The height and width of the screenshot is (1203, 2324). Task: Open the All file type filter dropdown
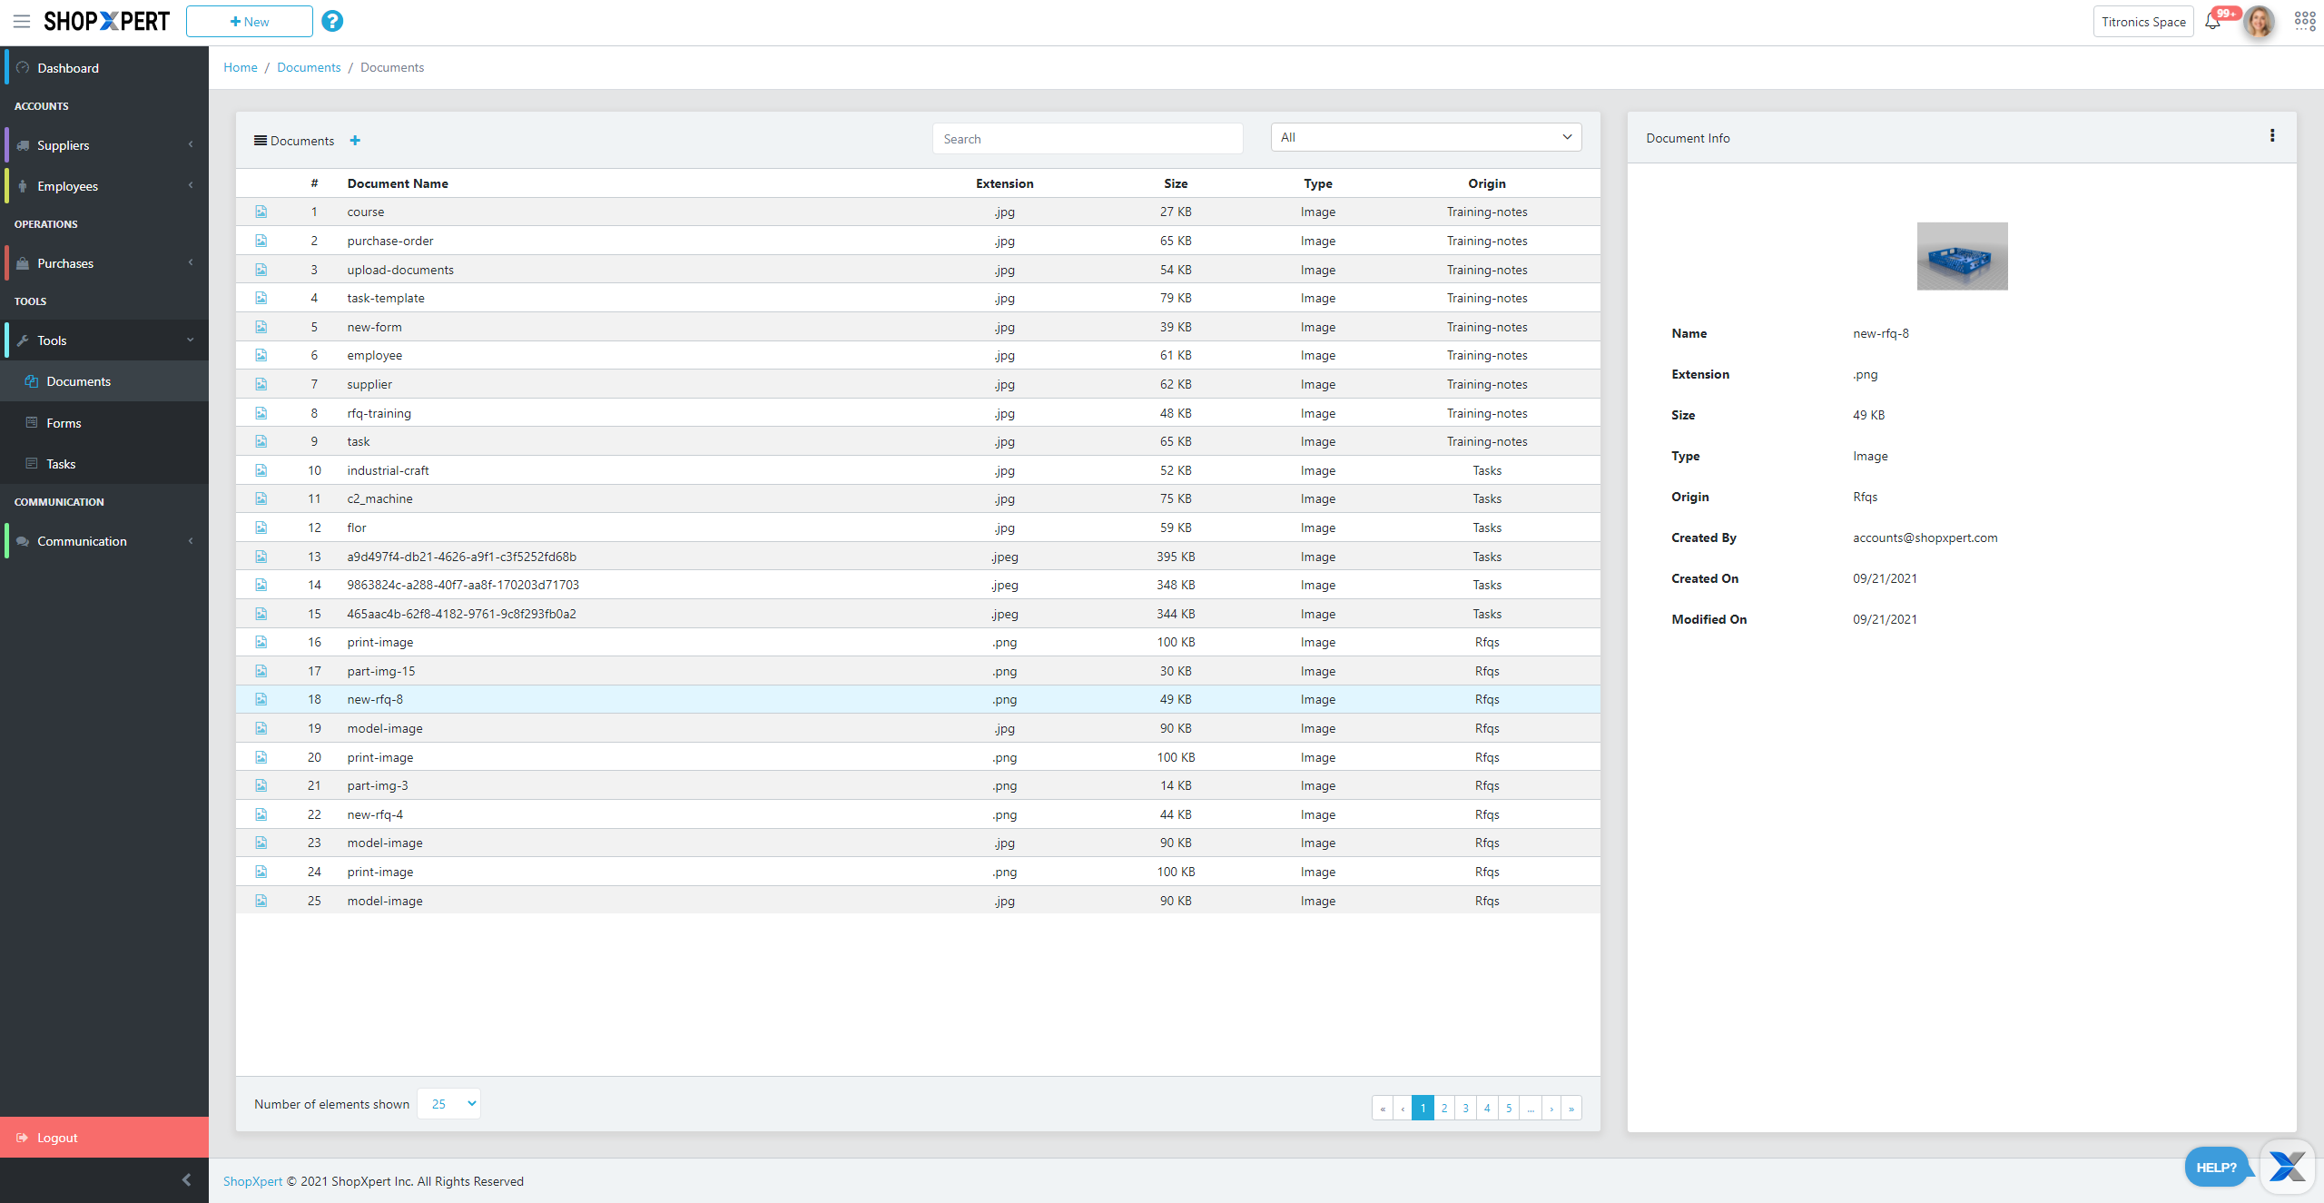click(1425, 136)
